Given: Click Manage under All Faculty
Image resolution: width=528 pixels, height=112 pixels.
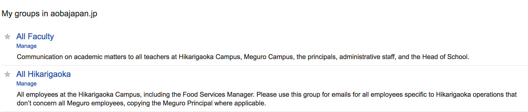Looking at the screenshot, I should click(x=27, y=46).
